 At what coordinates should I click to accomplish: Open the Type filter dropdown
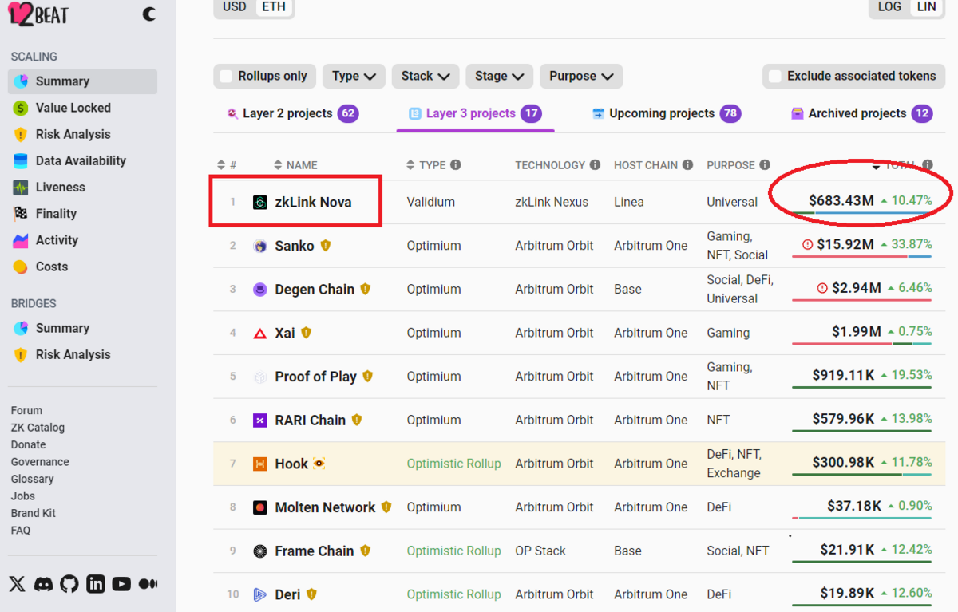(354, 76)
